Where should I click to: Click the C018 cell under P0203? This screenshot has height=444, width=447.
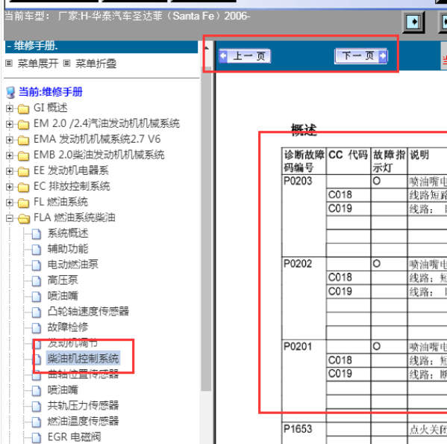tap(348, 195)
